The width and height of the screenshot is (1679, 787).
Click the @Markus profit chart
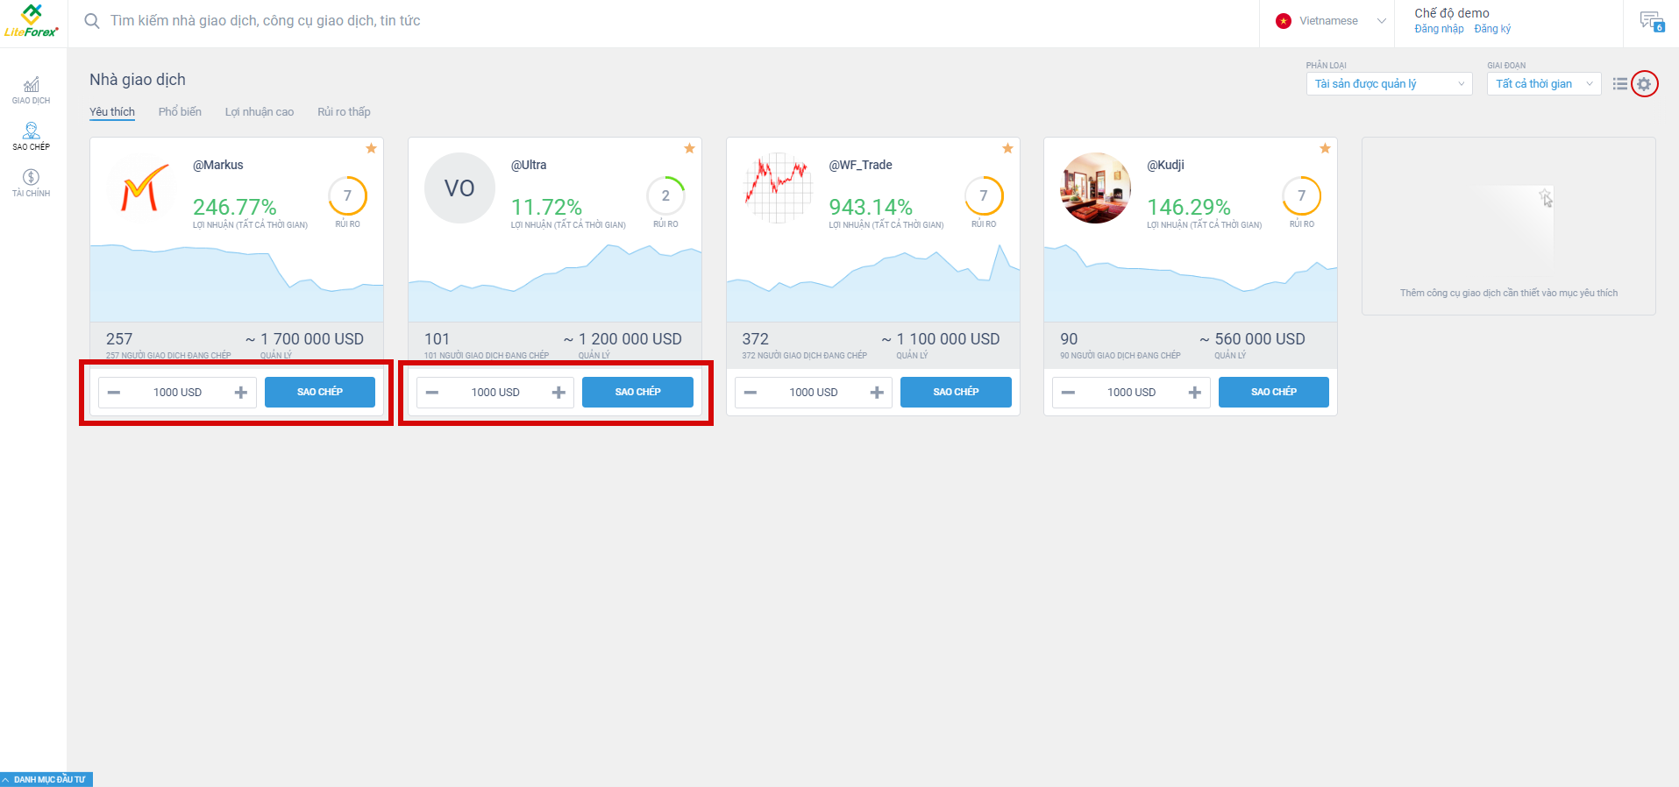237,282
